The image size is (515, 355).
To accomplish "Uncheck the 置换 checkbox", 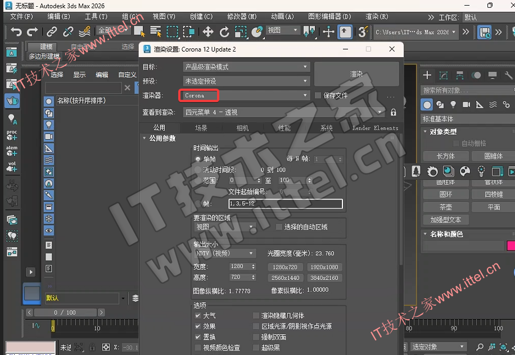I will coord(198,336).
